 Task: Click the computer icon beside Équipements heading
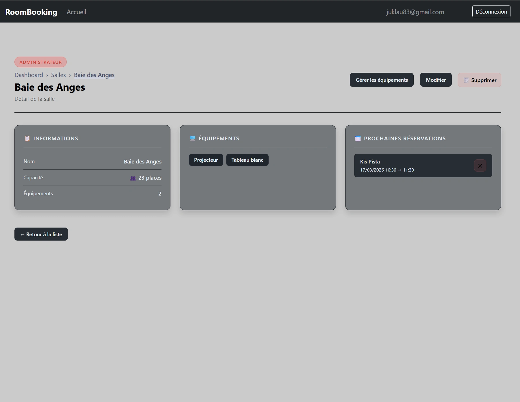pyautogui.click(x=192, y=138)
